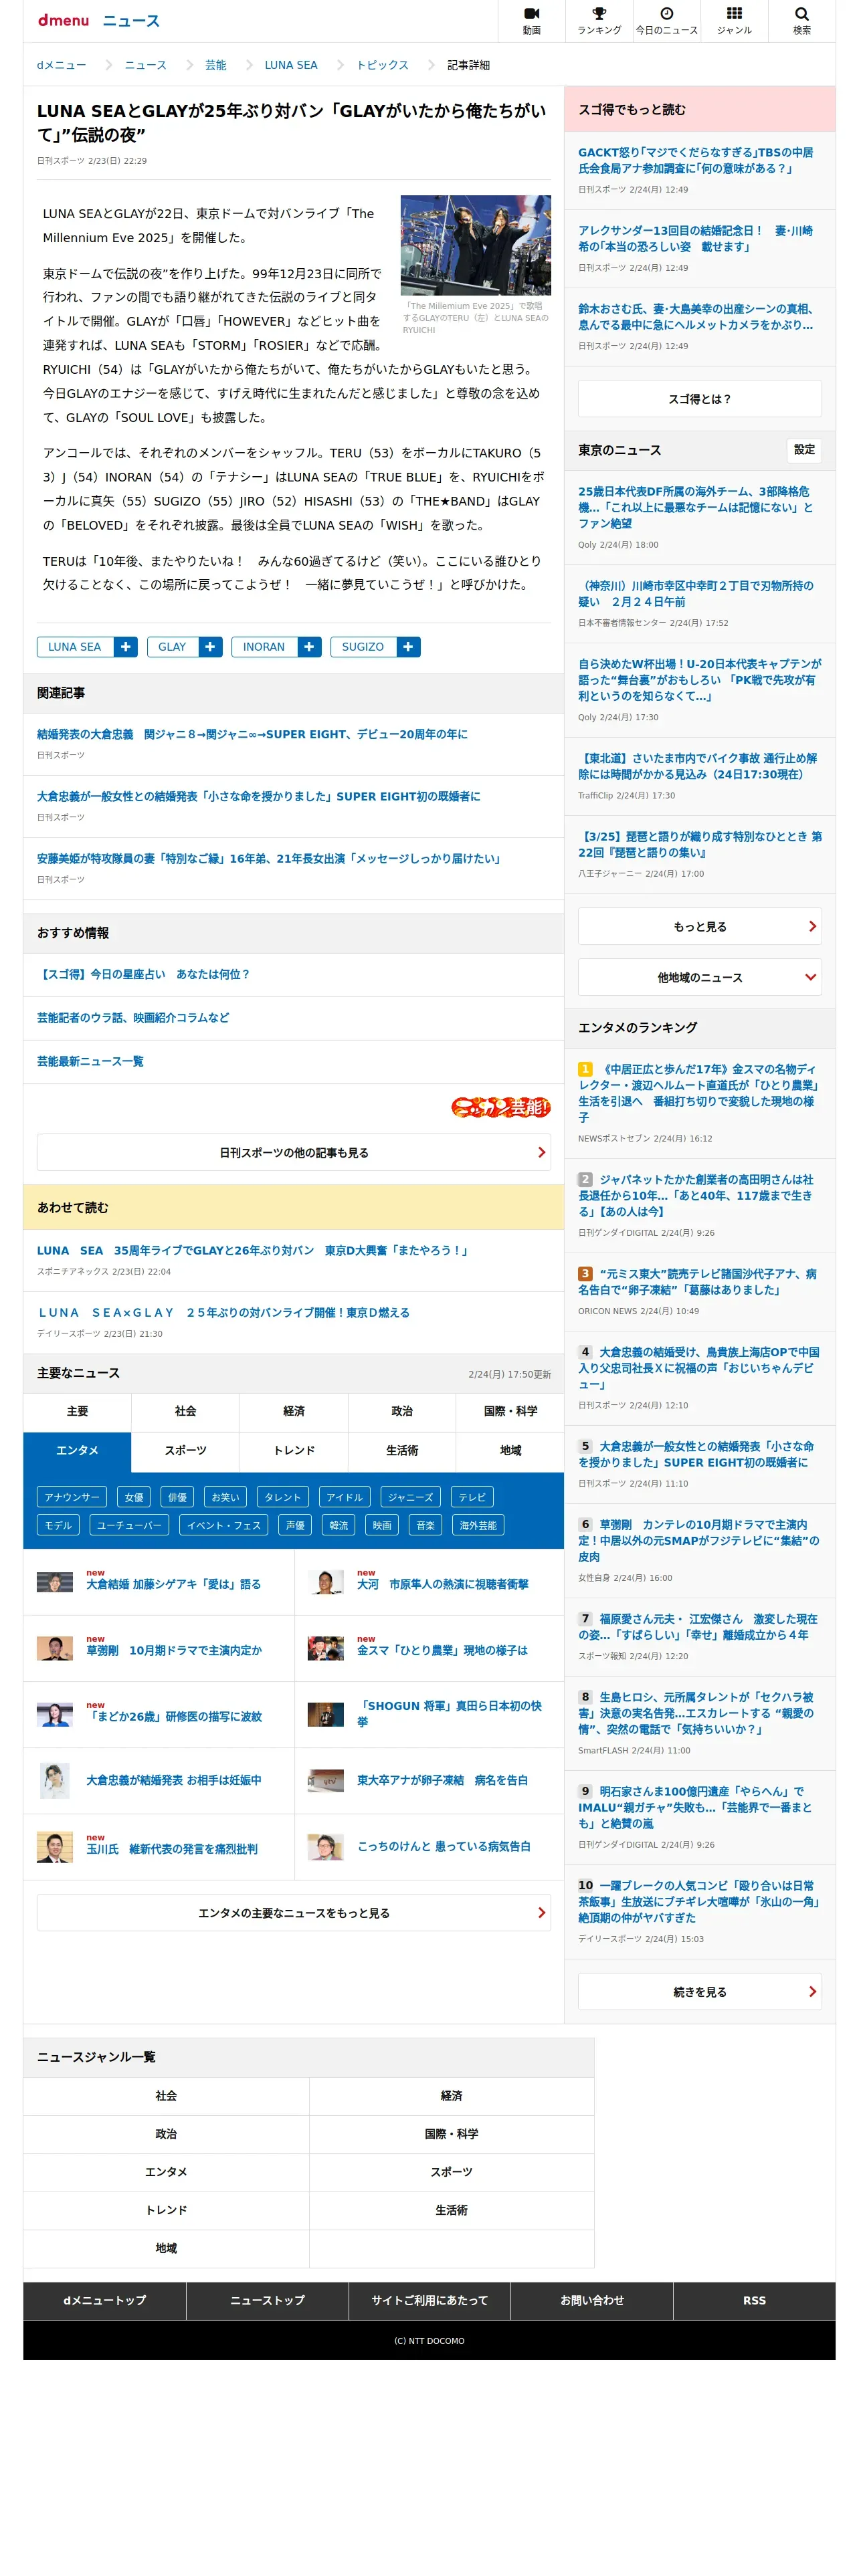Open エンタメ in ニュースジャンル一覧
Viewport: 859px width, 2576px height.
click(x=166, y=2172)
